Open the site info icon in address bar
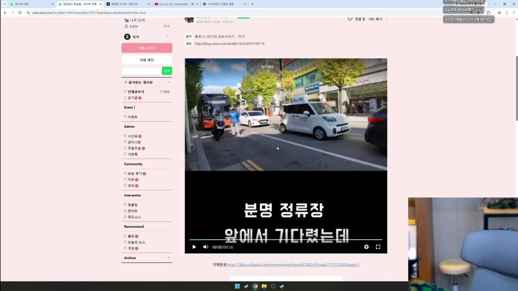 click(28, 13)
